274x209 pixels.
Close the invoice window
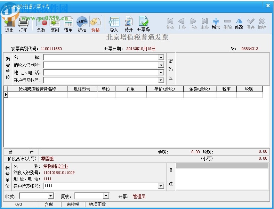[x=268, y=6]
